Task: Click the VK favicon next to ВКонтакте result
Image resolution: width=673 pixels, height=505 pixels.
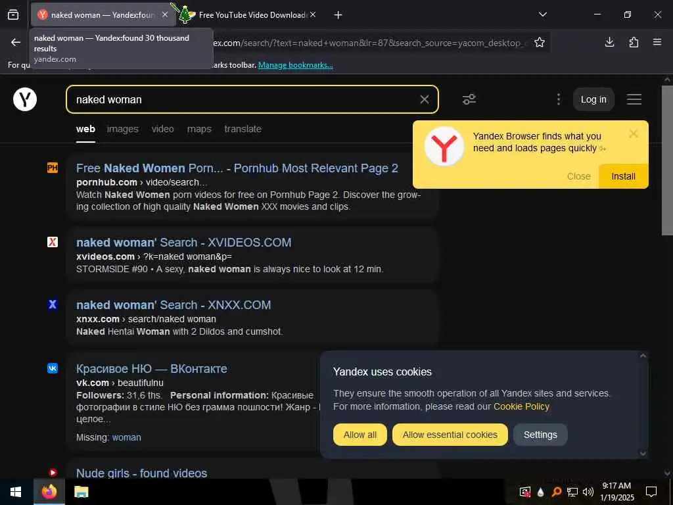Action: click(x=53, y=368)
